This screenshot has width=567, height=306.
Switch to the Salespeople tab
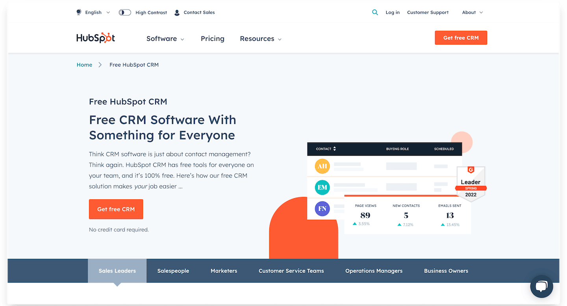(x=173, y=271)
